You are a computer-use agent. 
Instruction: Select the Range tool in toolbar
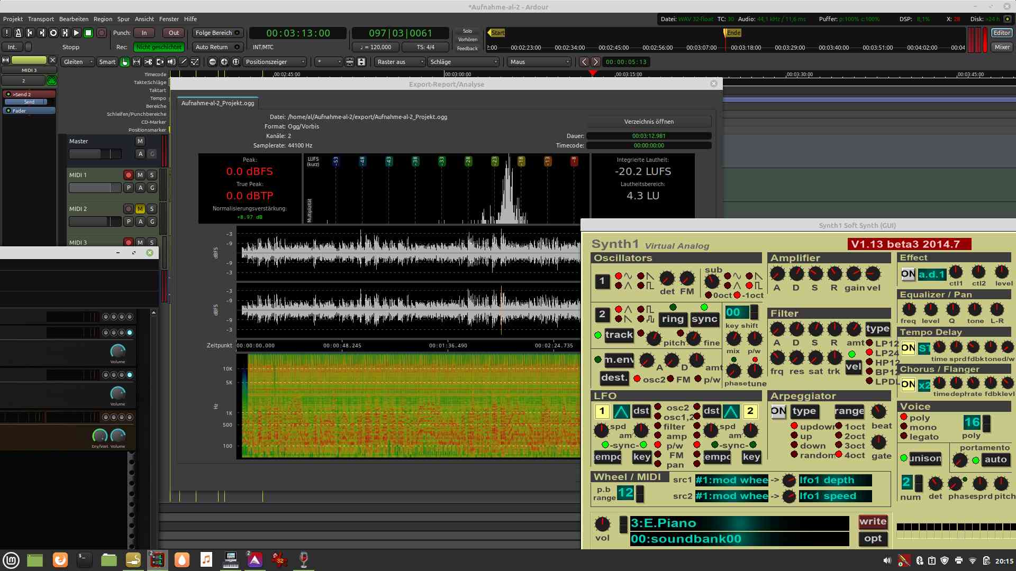coord(137,62)
